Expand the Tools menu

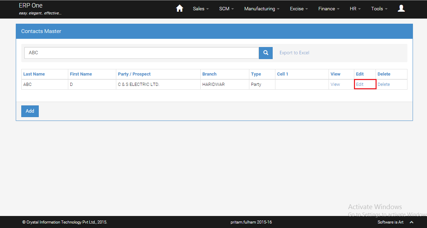click(x=379, y=9)
